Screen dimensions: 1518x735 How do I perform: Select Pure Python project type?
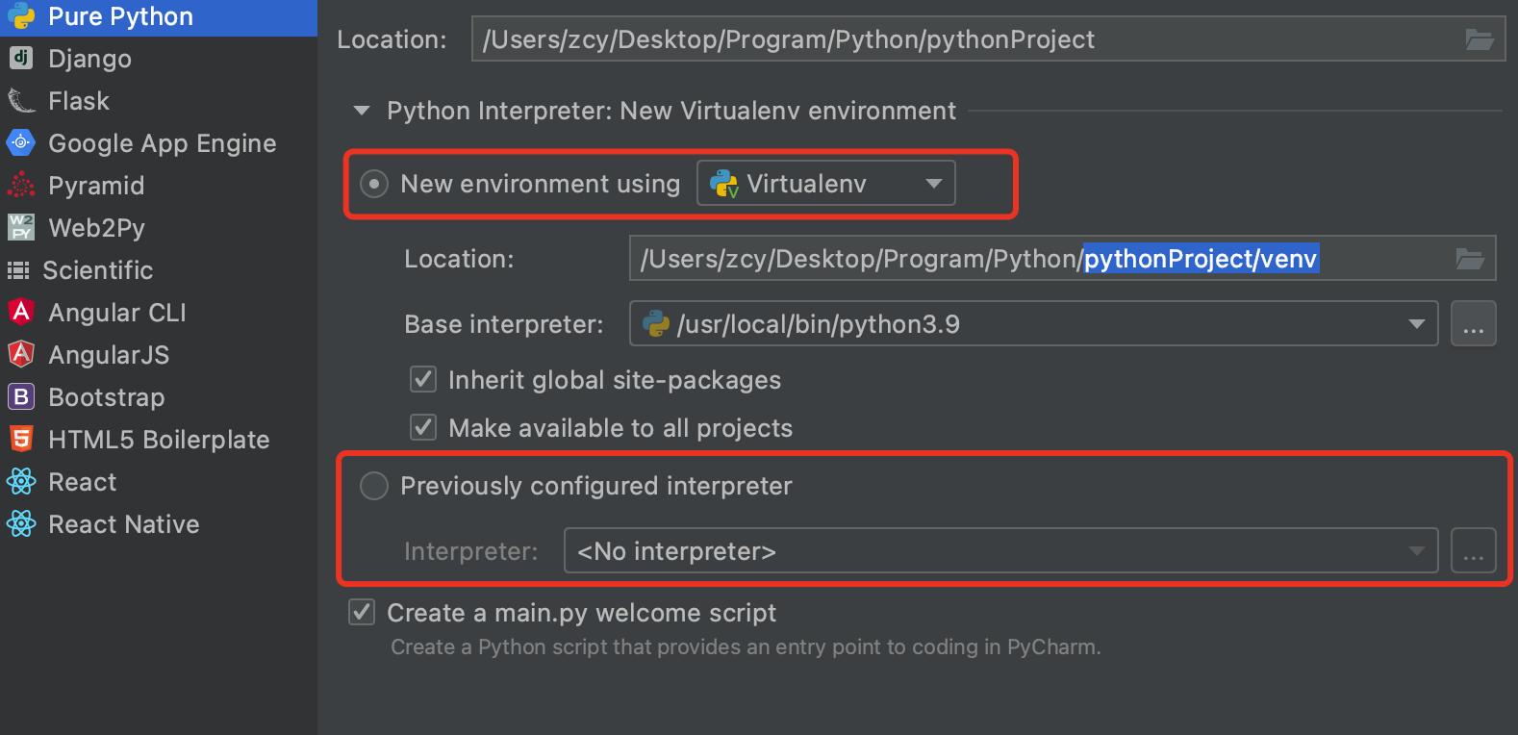159,16
